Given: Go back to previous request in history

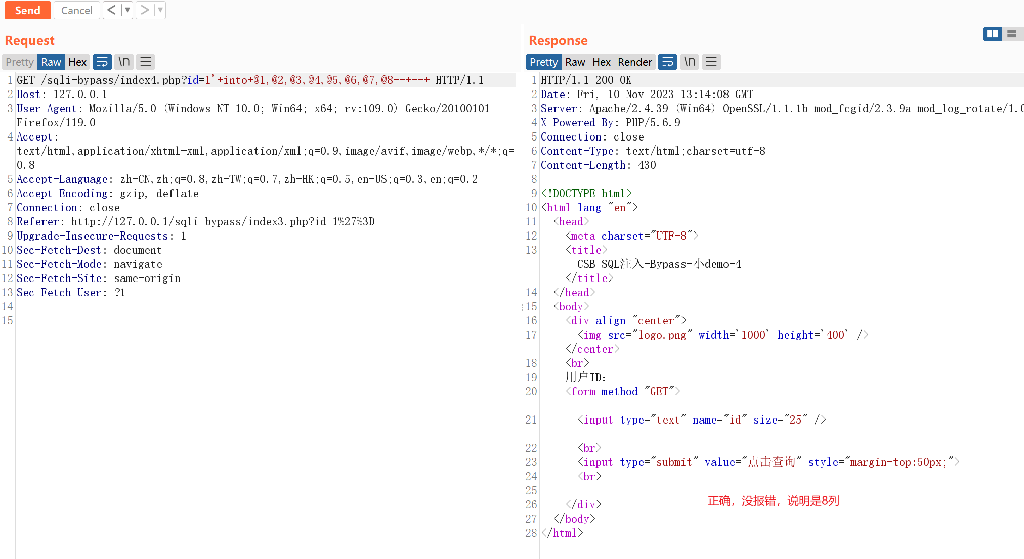Looking at the screenshot, I should 112,10.
